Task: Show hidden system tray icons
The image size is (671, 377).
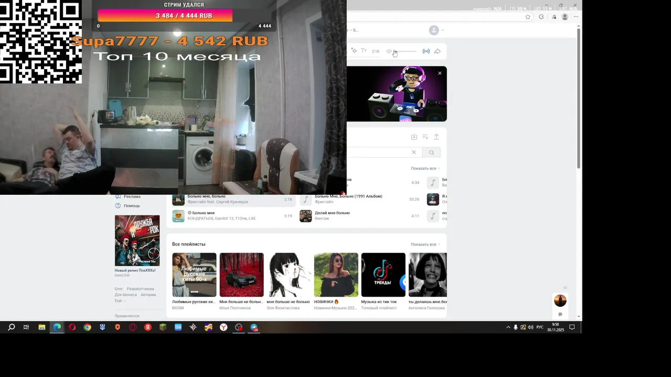Action: coord(508,327)
